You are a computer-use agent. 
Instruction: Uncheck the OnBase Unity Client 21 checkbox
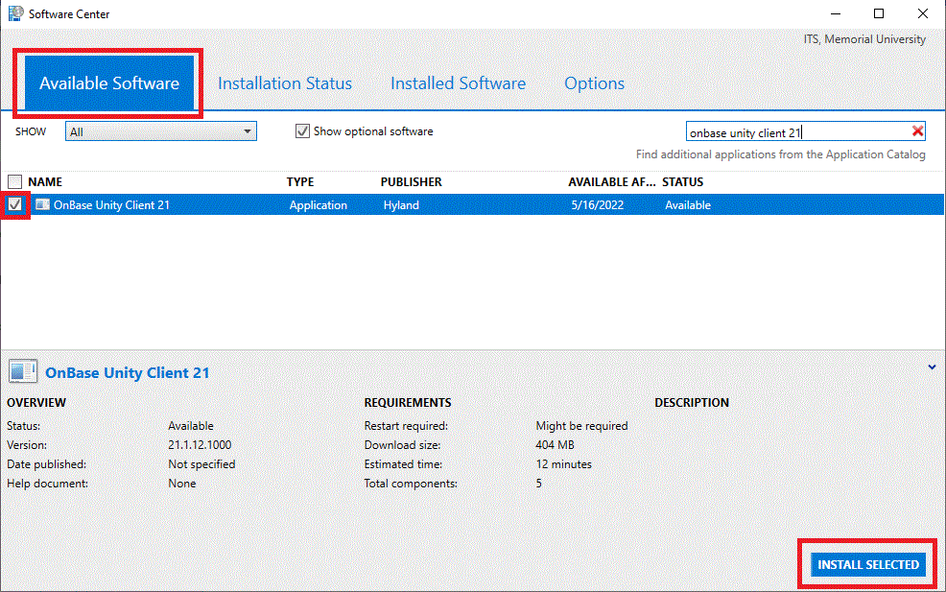pos(15,204)
